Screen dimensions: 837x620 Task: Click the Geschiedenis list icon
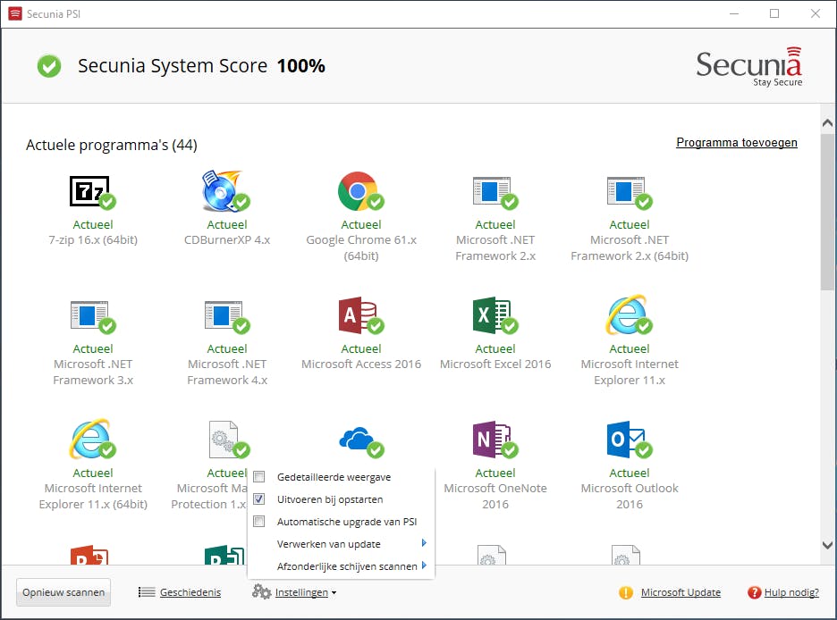click(x=147, y=592)
